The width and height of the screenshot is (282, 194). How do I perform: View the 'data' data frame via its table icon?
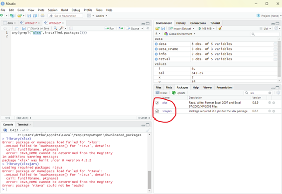point(275,44)
